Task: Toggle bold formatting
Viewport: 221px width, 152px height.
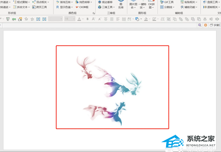Action: point(88,19)
